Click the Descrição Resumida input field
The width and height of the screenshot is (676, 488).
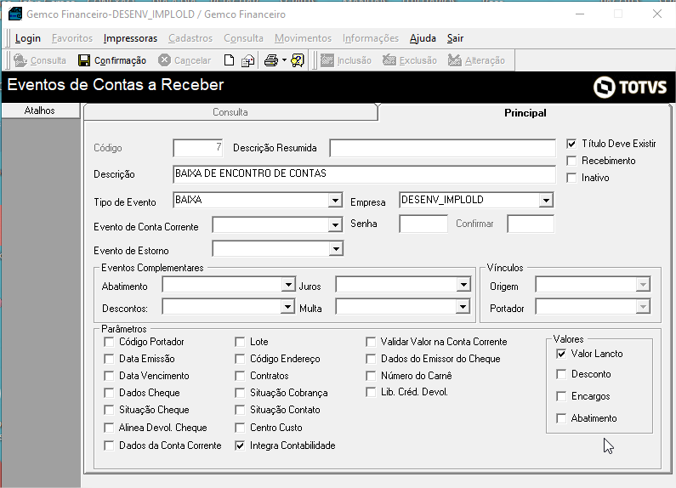(x=443, y=148)
